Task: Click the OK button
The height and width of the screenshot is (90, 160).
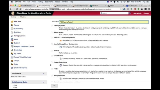Action: coord(54,86)
